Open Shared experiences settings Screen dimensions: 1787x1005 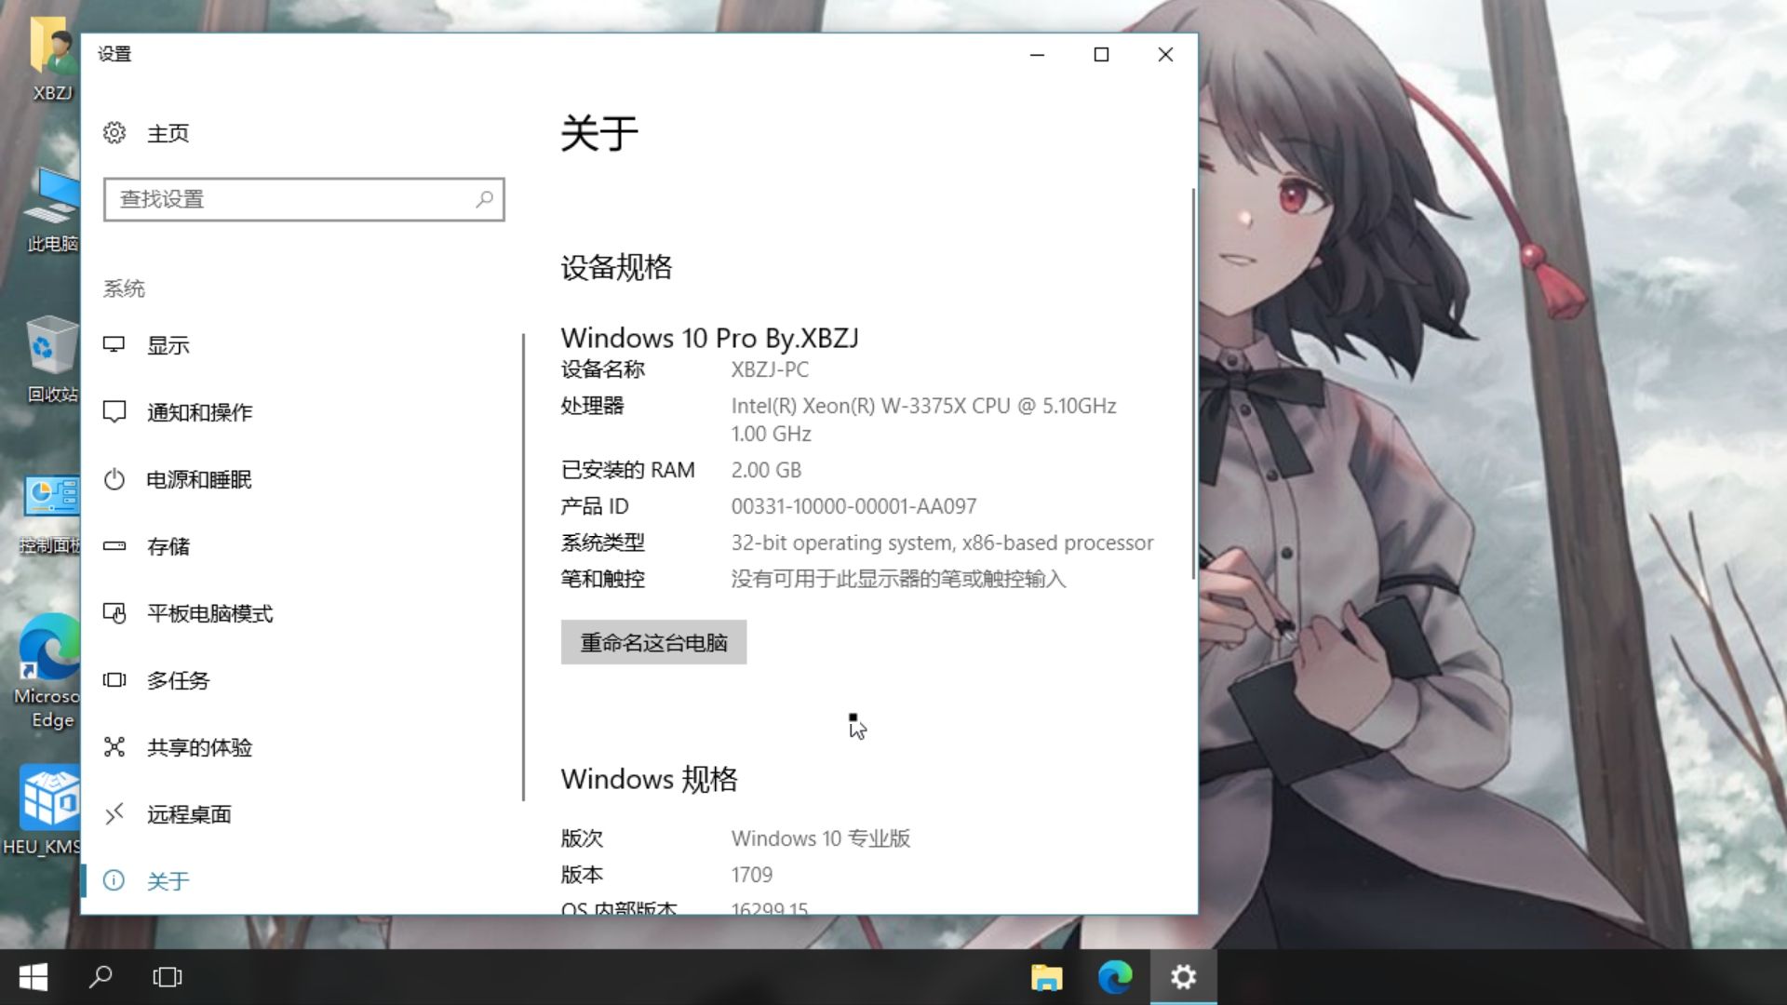(198, 747)
